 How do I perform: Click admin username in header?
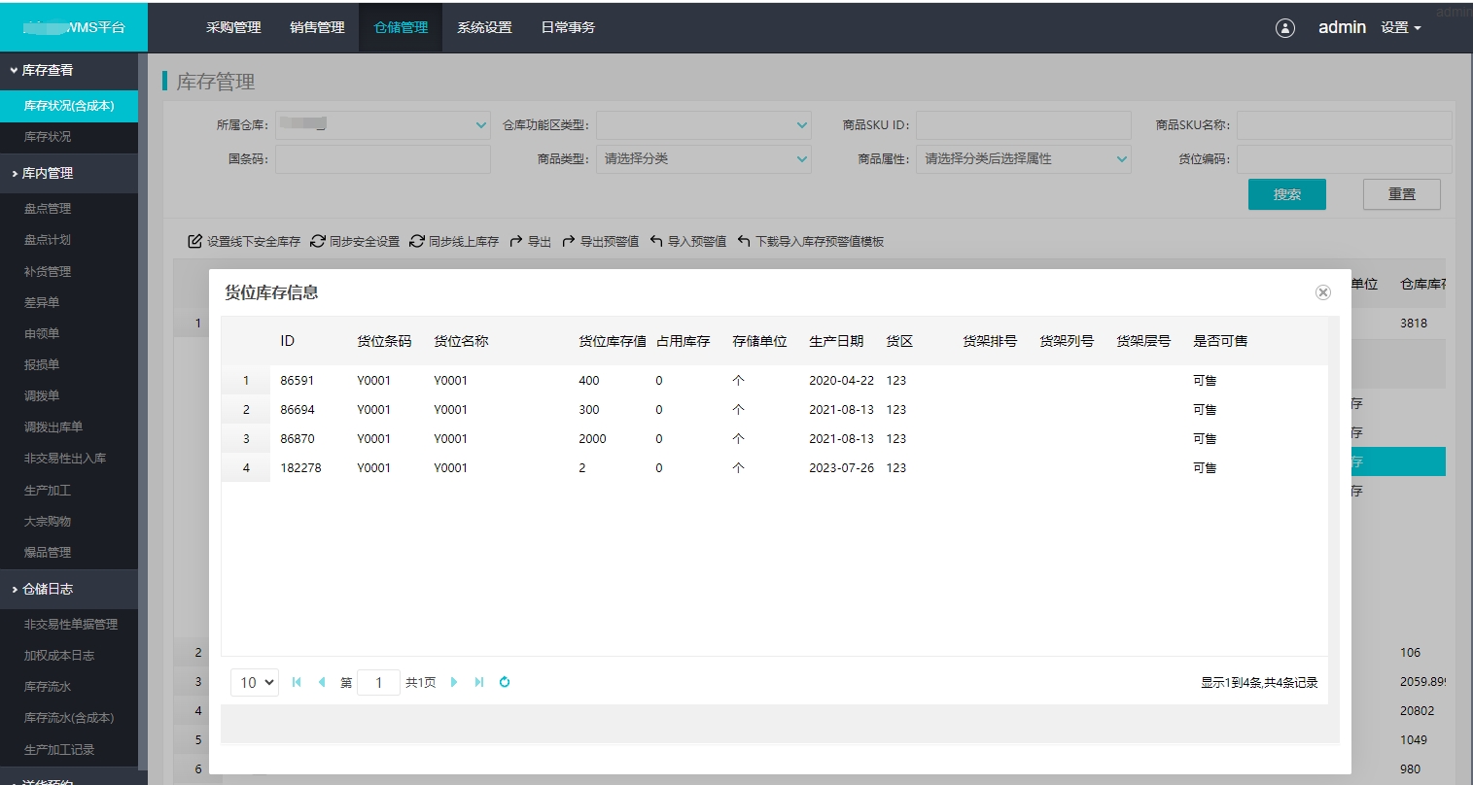tap(1342, 28)
